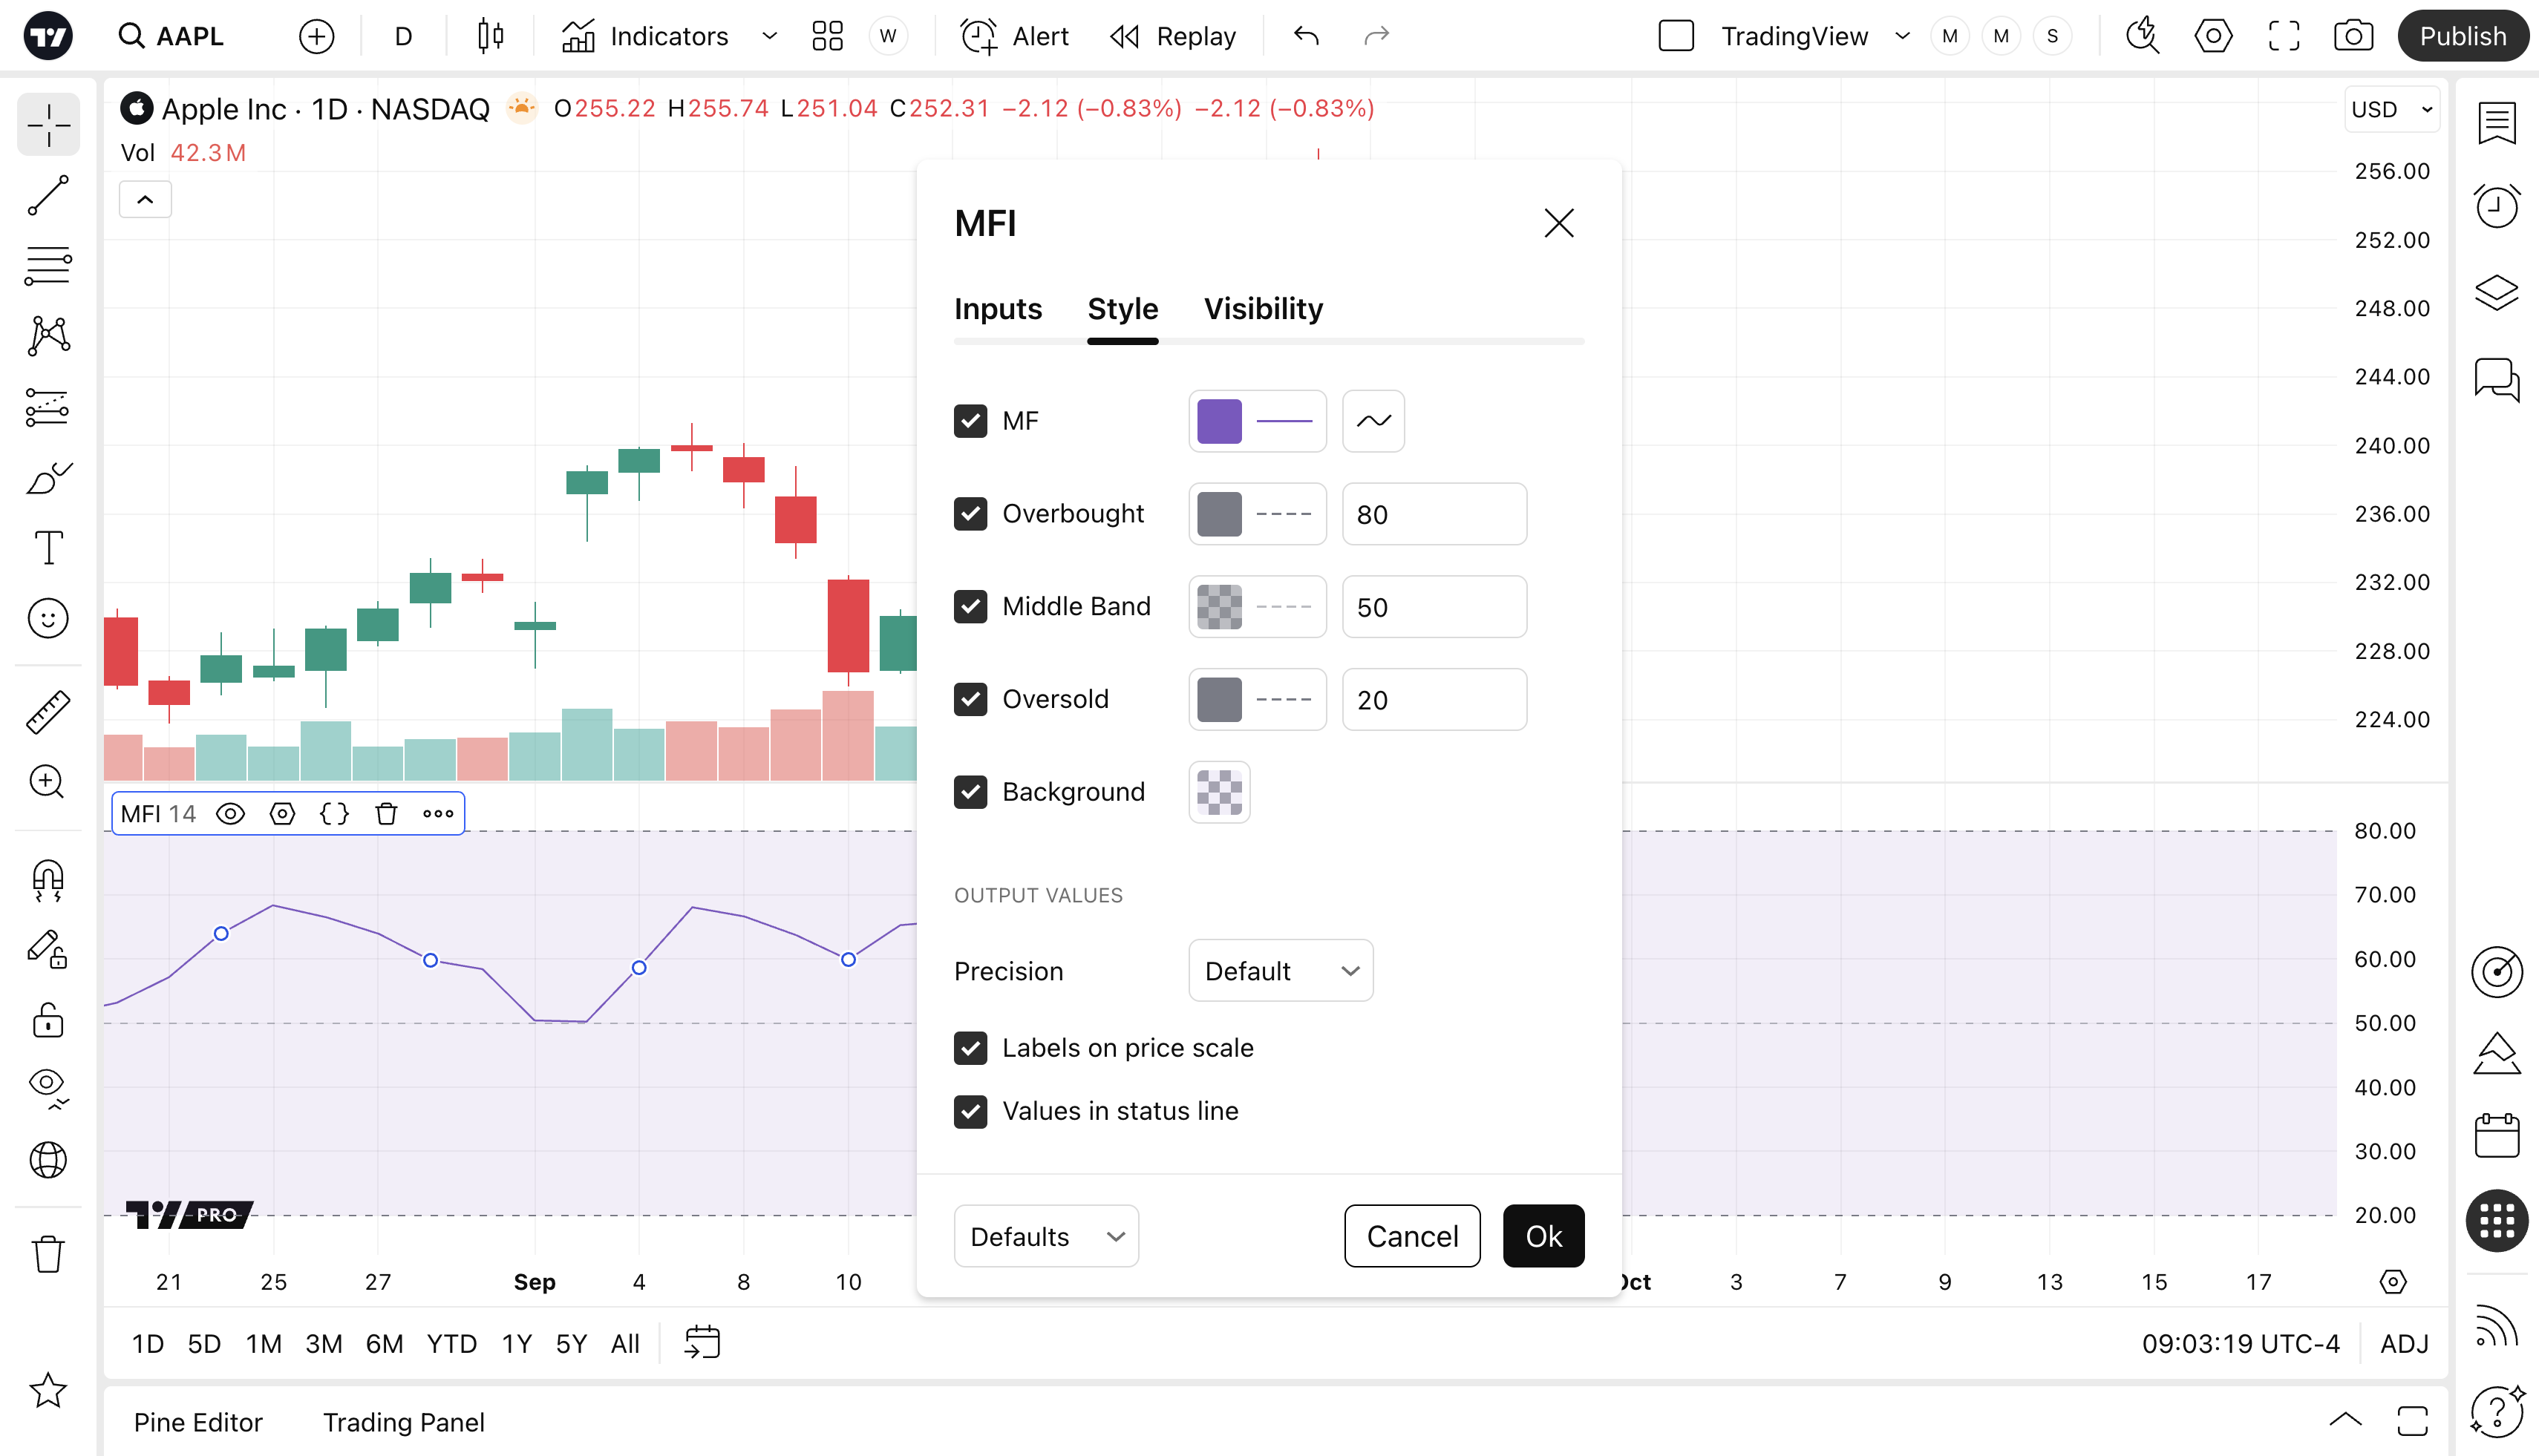
Task: Open the Precision dropdown
Action: [1281, 971]
